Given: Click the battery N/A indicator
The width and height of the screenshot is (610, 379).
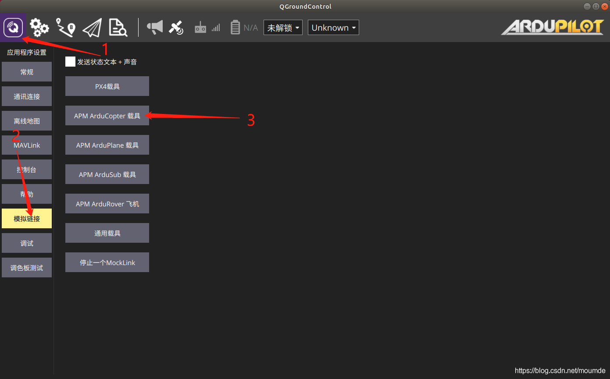Looking at the screenshot, I should tap(244, 28).
